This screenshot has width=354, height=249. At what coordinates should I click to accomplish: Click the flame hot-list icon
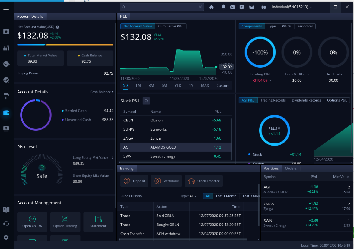pos(212,7)
